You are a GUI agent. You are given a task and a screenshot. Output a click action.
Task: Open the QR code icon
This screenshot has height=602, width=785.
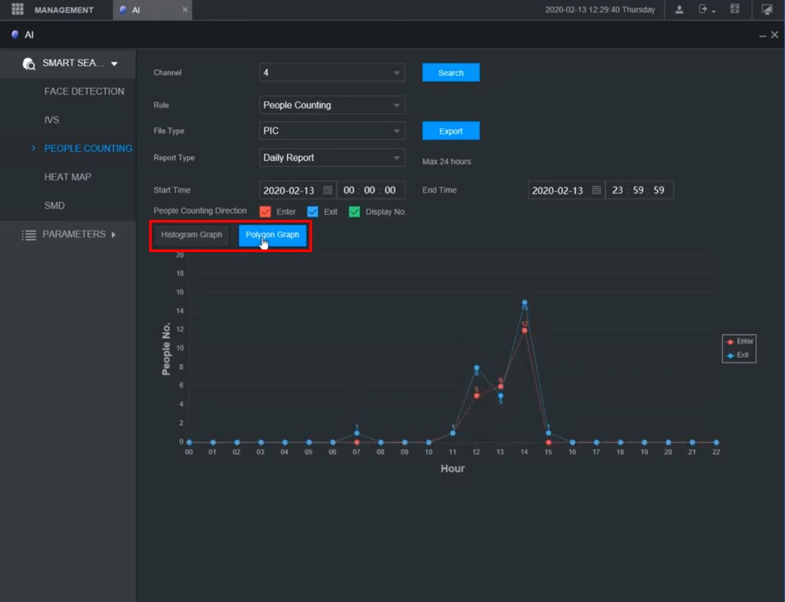(x=734, y=9)
